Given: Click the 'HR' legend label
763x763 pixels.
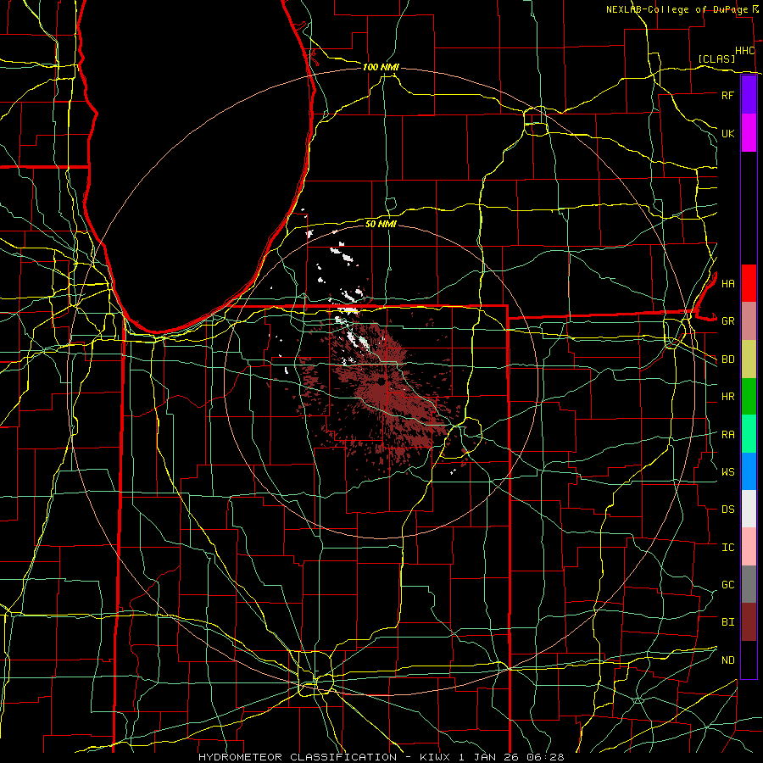Looking at the screenshot, I should [x=727, y=397].
